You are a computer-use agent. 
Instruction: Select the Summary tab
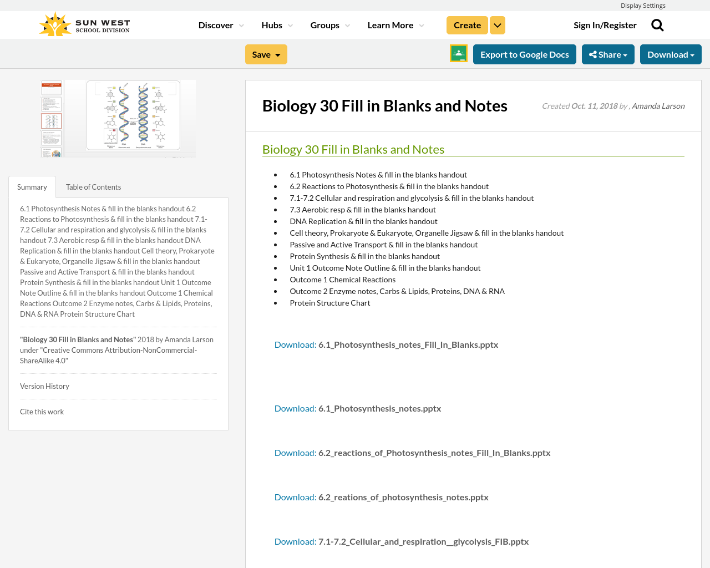tap(32, 186)
